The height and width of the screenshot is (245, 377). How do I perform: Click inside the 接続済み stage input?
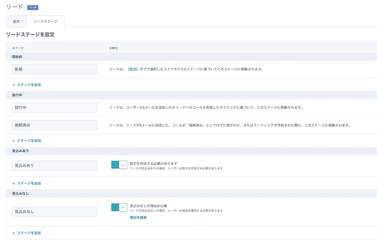(x=54, y=125)
